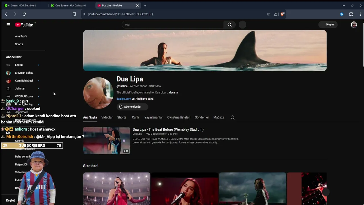This screenshot has width=364, height=205.
Task: Reload the page with refresh icon
Action: point(24,14)
